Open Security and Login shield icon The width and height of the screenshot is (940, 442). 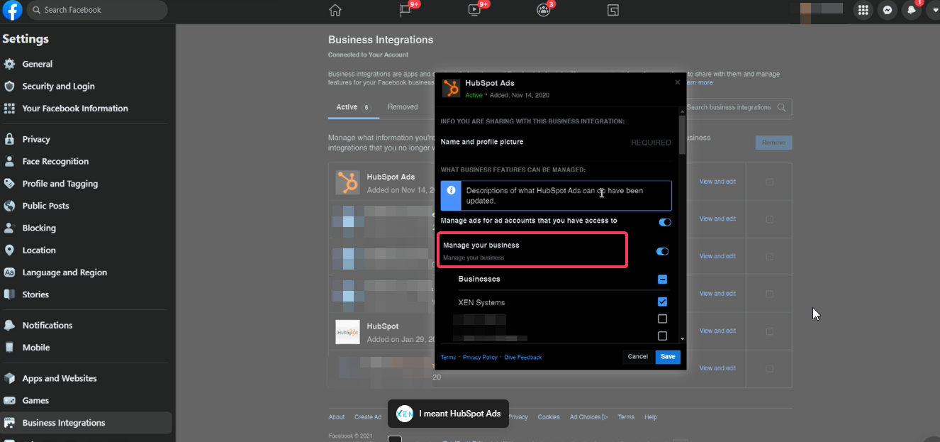click(x=9, y=86)
